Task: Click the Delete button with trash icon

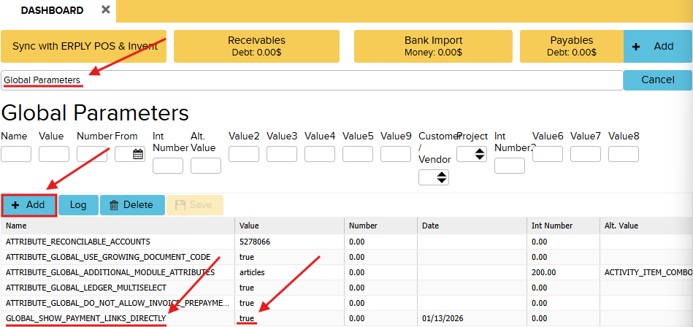Action: (131, 205)
